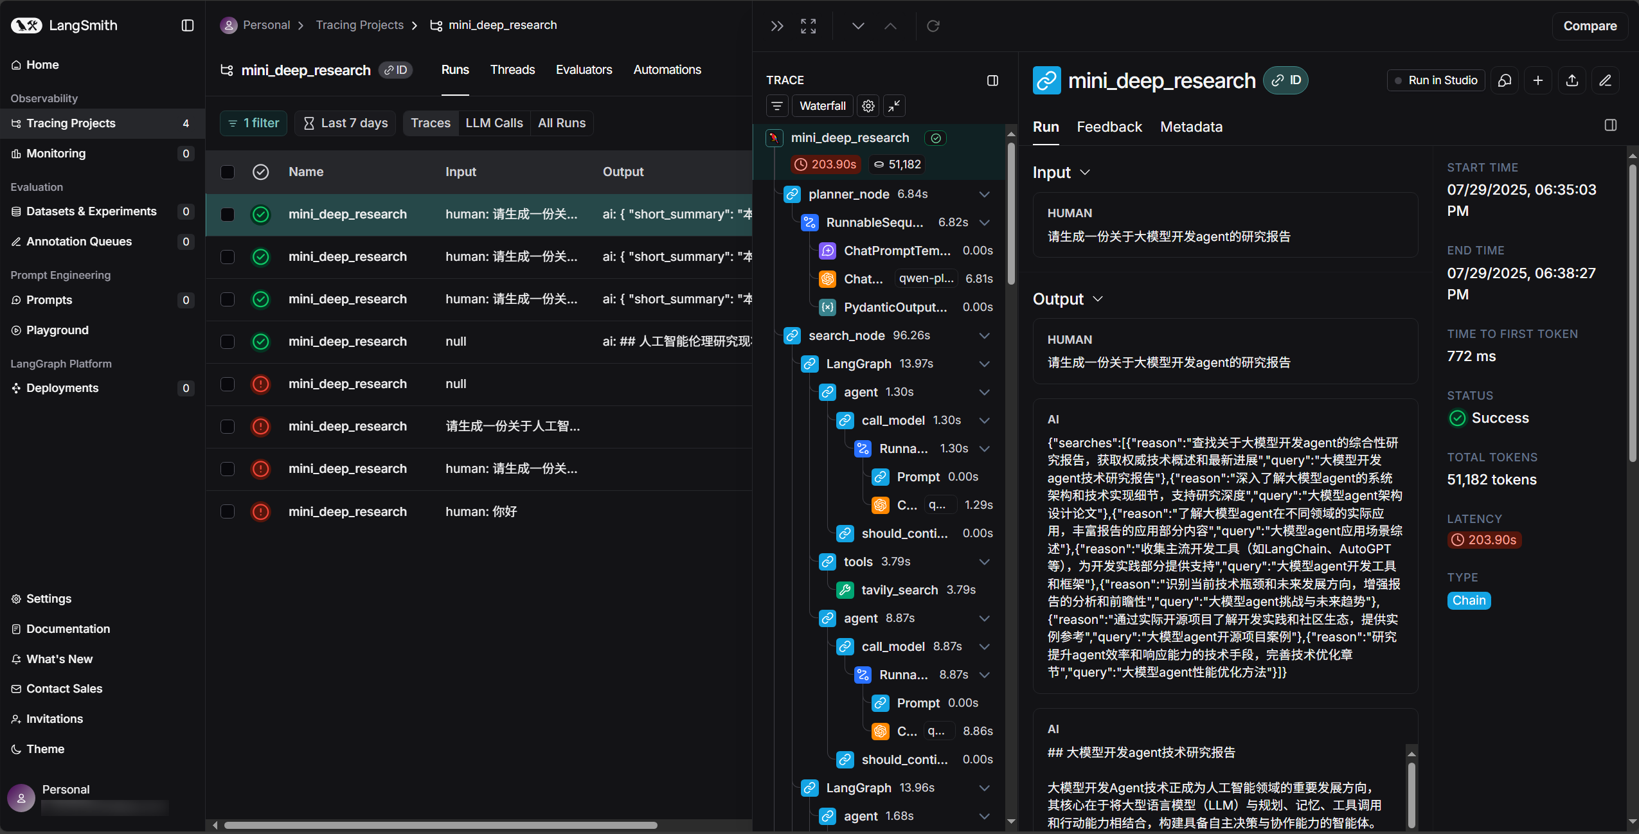Open the Home sidebar item
The image size is (1639, 834).
pos(42,65)
